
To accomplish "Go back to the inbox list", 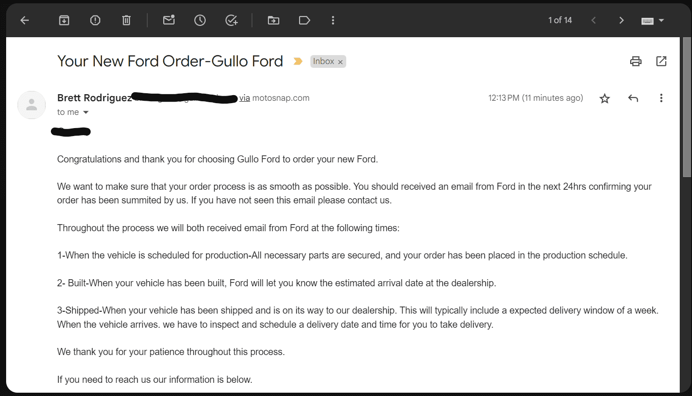I will click(x=25, y=20).
